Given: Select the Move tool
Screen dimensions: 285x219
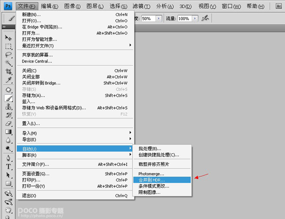Looking at the screenshot, I should [8, 38].
